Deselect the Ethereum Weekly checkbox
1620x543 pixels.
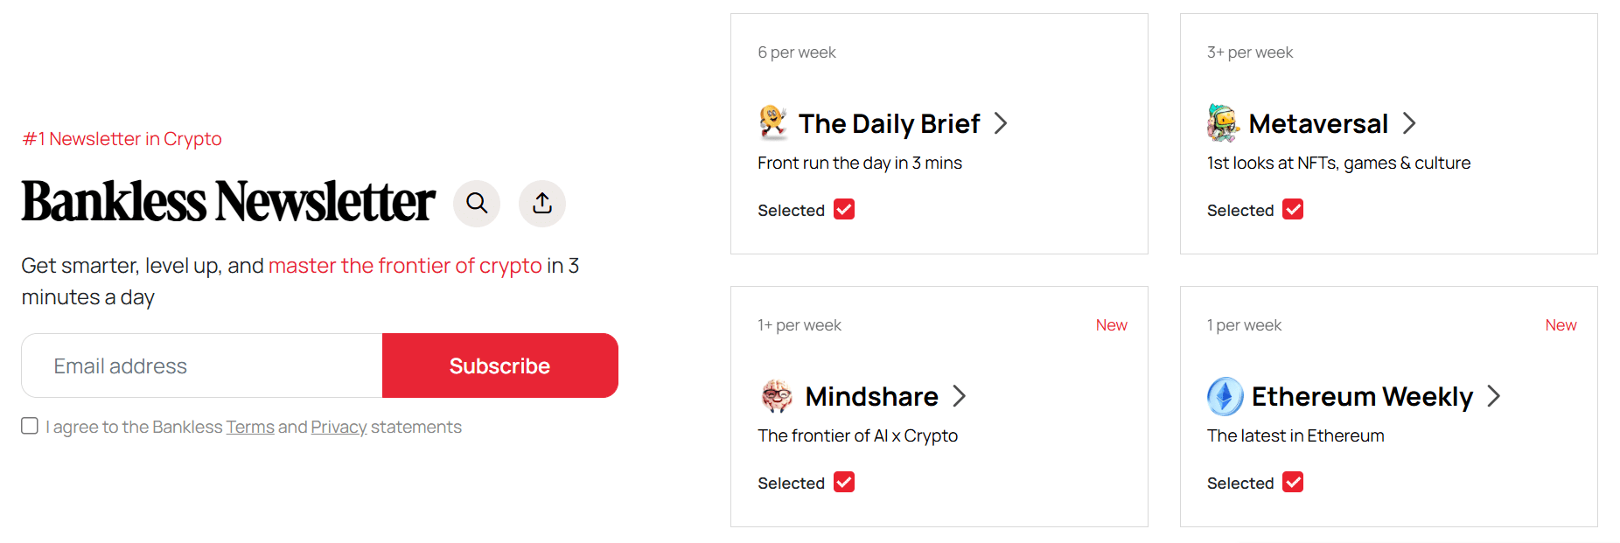[x=1293, y=483]
